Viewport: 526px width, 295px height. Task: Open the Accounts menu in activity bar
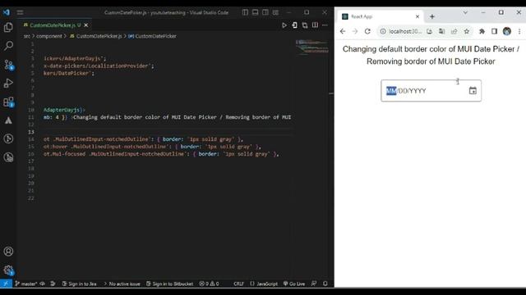coord(8,252)
